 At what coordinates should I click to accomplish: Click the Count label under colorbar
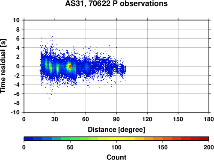pyautogui.click(x=116, y=157)
